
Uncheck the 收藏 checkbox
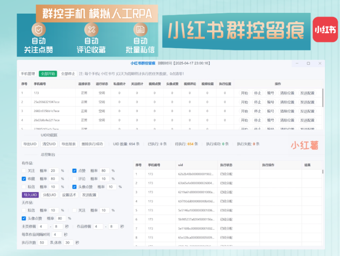(x=23, y=179)
